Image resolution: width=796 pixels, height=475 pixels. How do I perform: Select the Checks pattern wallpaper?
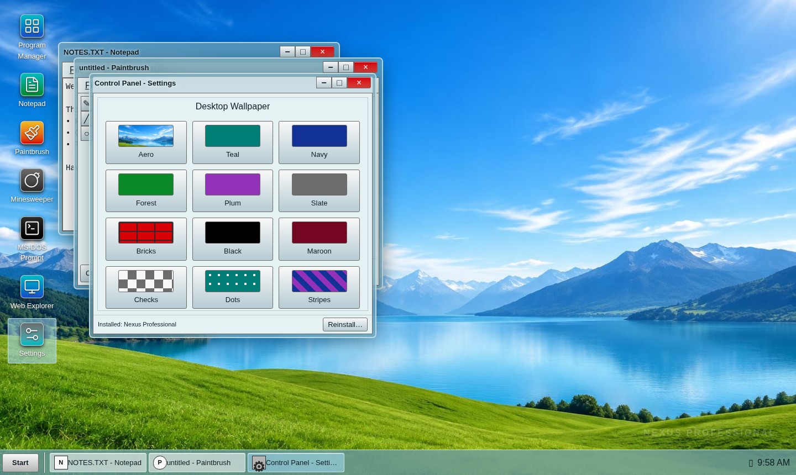click(x=146, y=287)
